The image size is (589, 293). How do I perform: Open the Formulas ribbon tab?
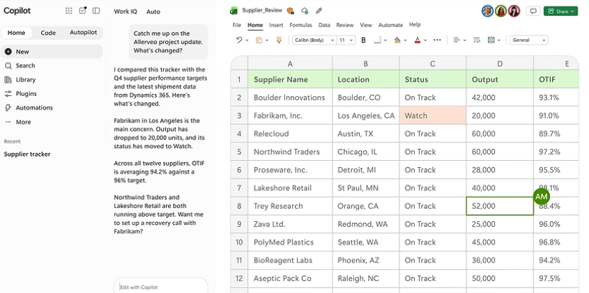click(300, 25)
